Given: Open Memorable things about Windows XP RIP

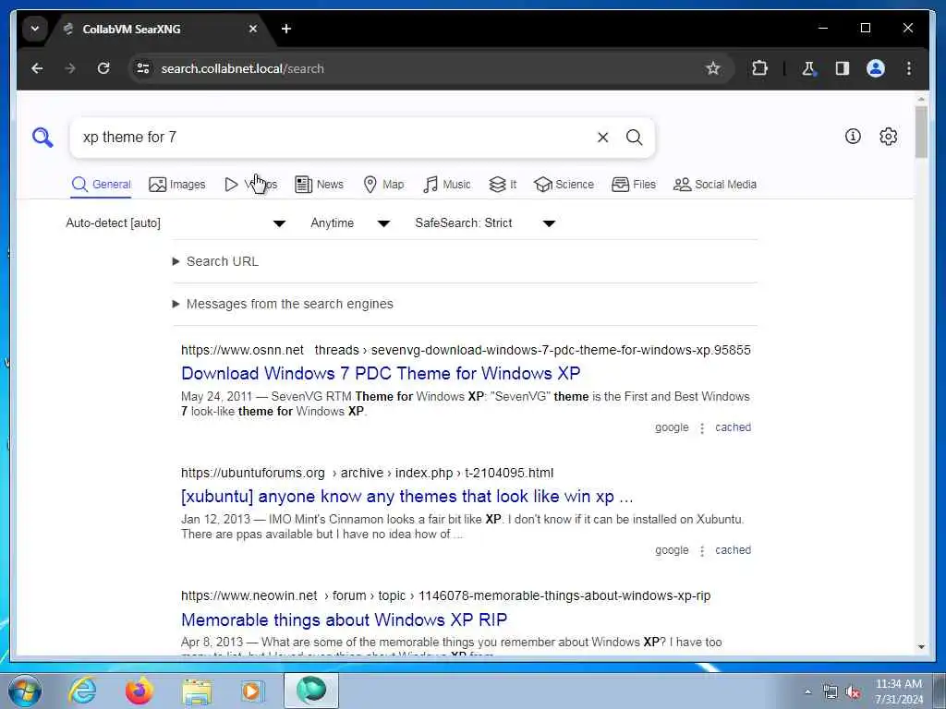Looking at the screenshot, I should (344, 619).
